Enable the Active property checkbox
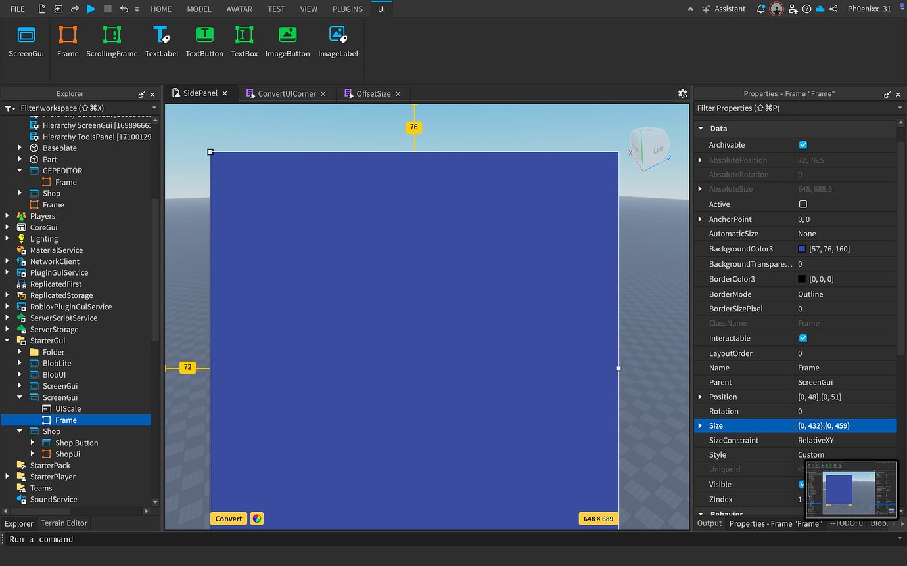The width and height of the screenshot is (907, 566). point(802,204)
